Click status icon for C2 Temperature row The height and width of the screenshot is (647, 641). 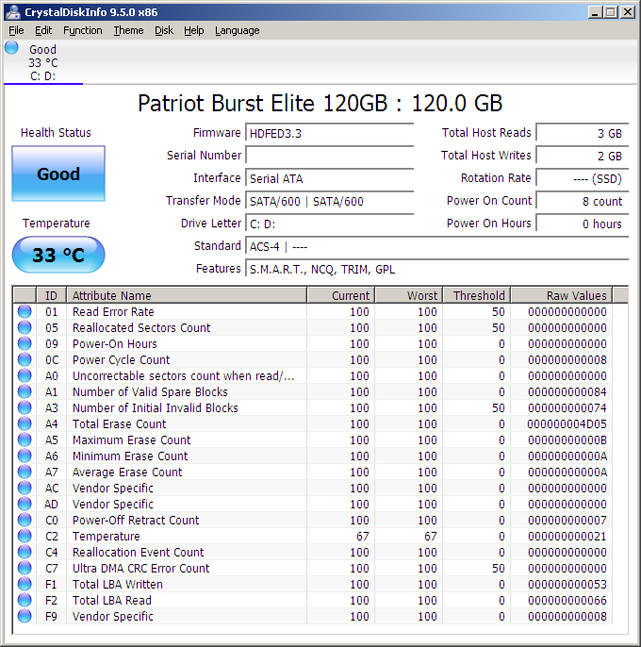click(25, 536)
